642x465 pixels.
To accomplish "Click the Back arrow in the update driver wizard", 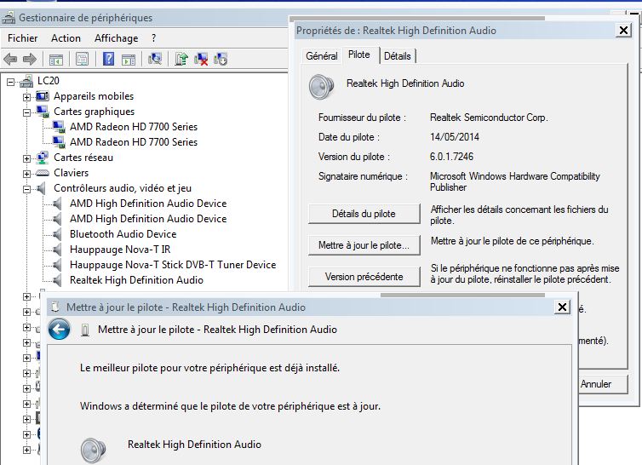I will point(59,330).
